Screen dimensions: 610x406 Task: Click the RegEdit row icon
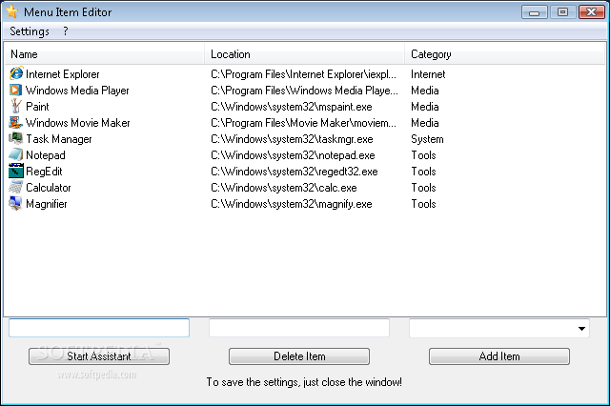tap(16, 172)
